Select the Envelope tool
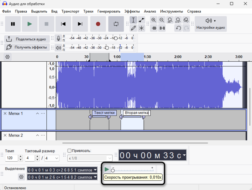The image size is (252, 190). 141,20
